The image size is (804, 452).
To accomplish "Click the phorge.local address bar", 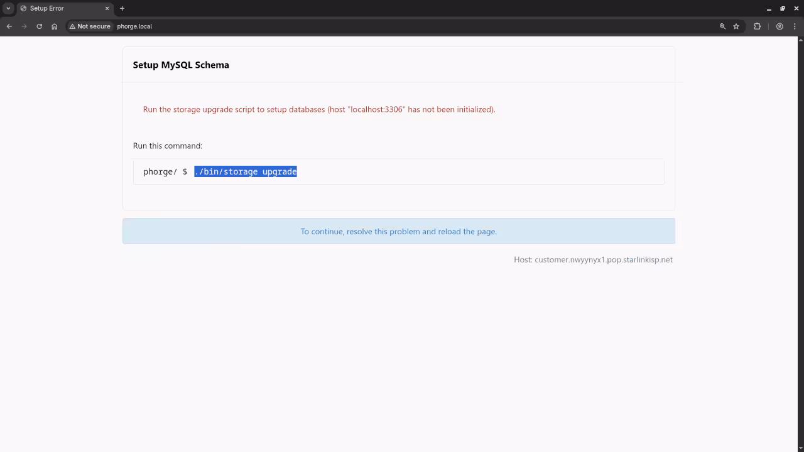I will click(377, 26).
